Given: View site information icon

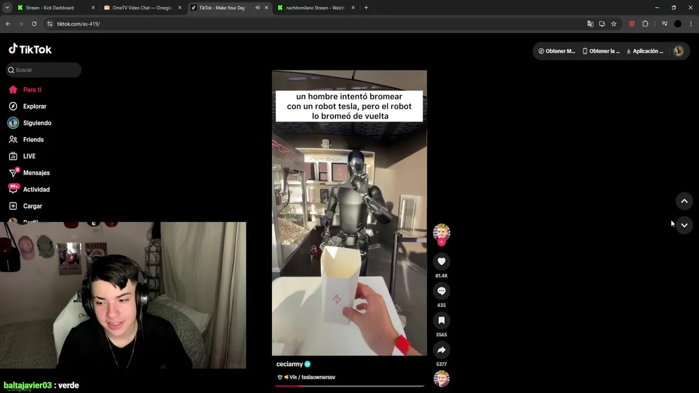Looking at the screenshot, I should coord(50,24).
